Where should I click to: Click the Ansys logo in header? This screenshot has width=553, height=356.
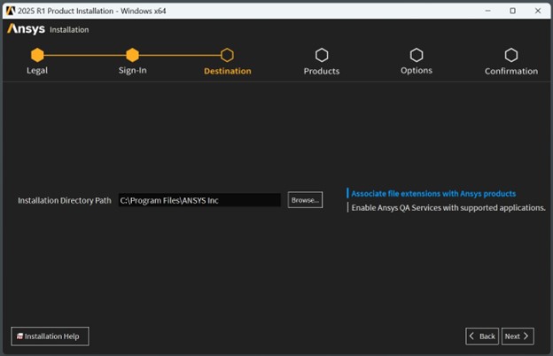point(26,29)
